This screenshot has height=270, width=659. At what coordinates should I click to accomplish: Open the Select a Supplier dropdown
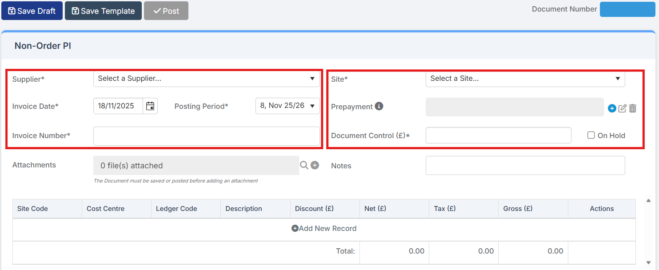pos(206,79)
